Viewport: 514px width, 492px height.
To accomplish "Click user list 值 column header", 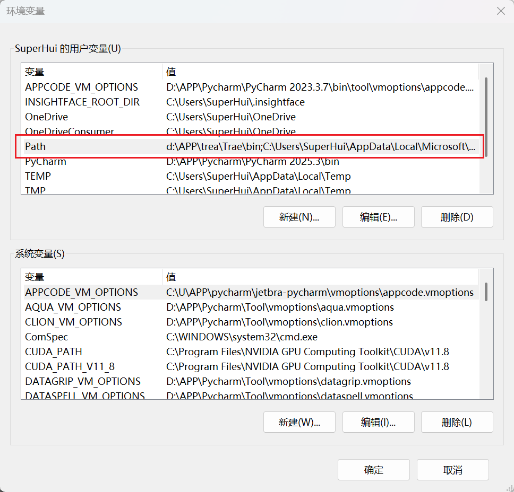I will [321, 72].
